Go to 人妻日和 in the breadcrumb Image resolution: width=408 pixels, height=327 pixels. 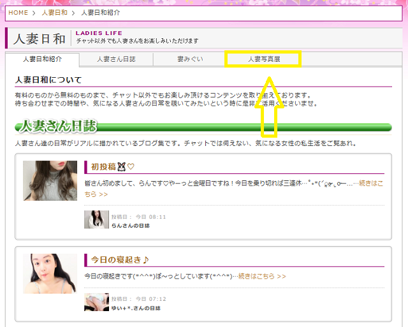pos(55,13)
